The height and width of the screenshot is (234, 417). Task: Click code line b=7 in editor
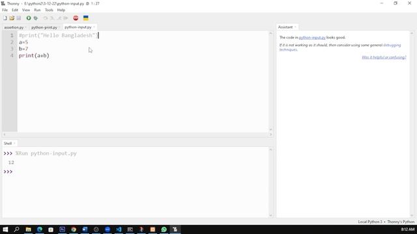pos(23,49)
